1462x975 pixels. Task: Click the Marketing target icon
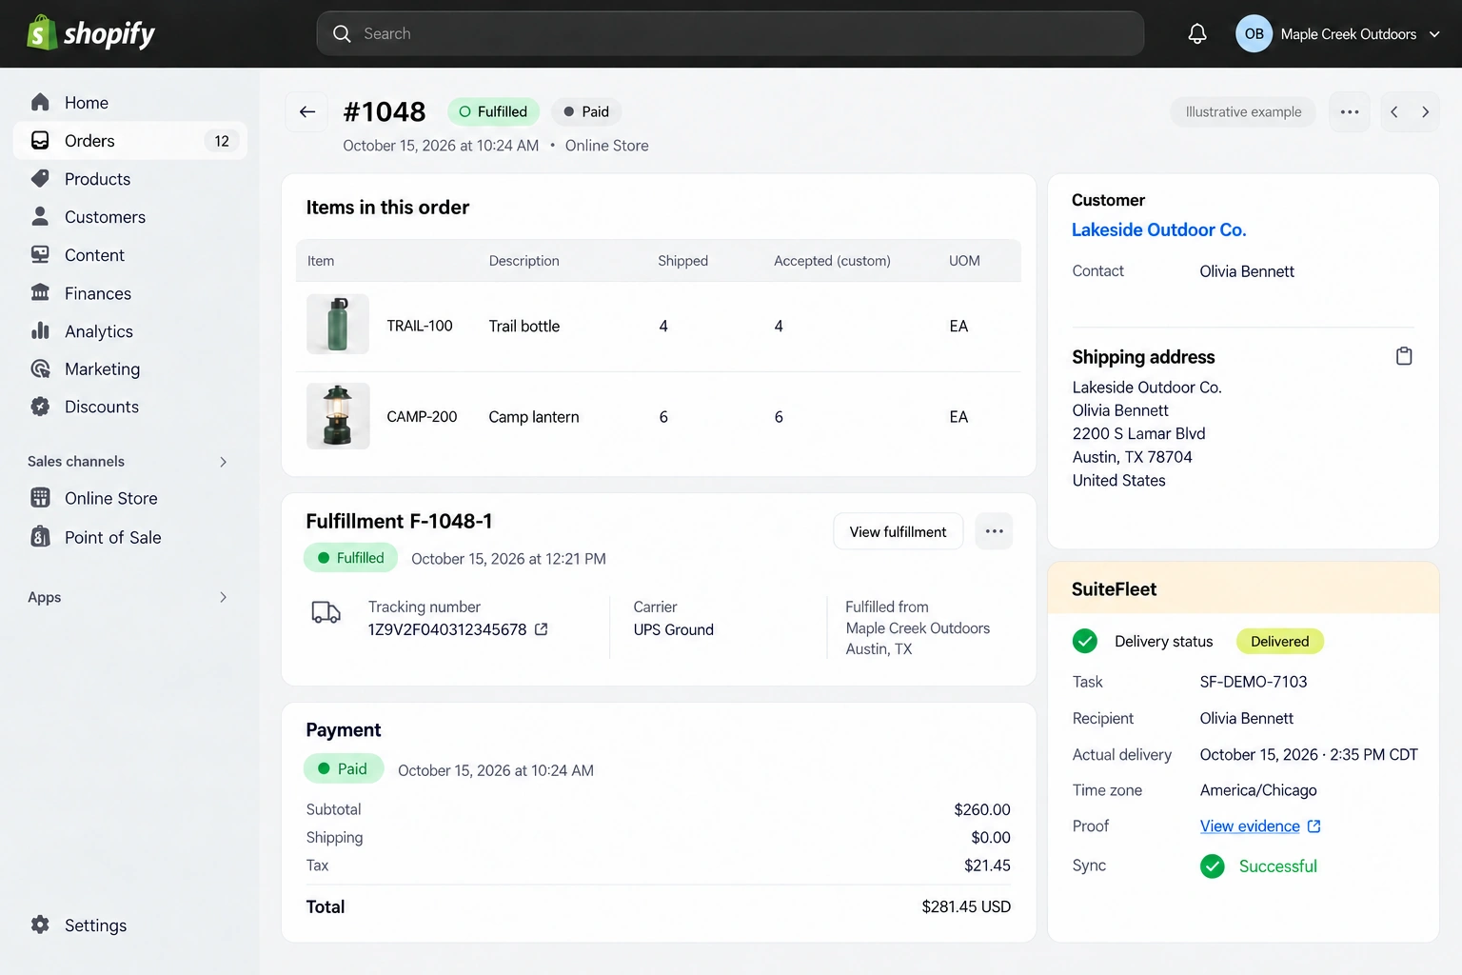tap(40, 368)
